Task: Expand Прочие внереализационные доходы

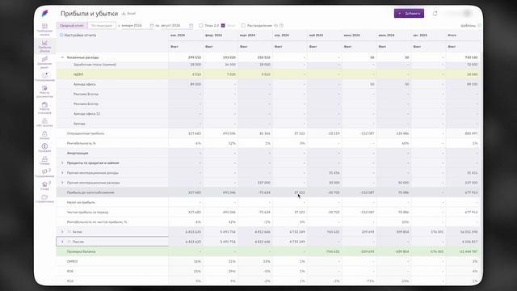Action: pos(62,172)
